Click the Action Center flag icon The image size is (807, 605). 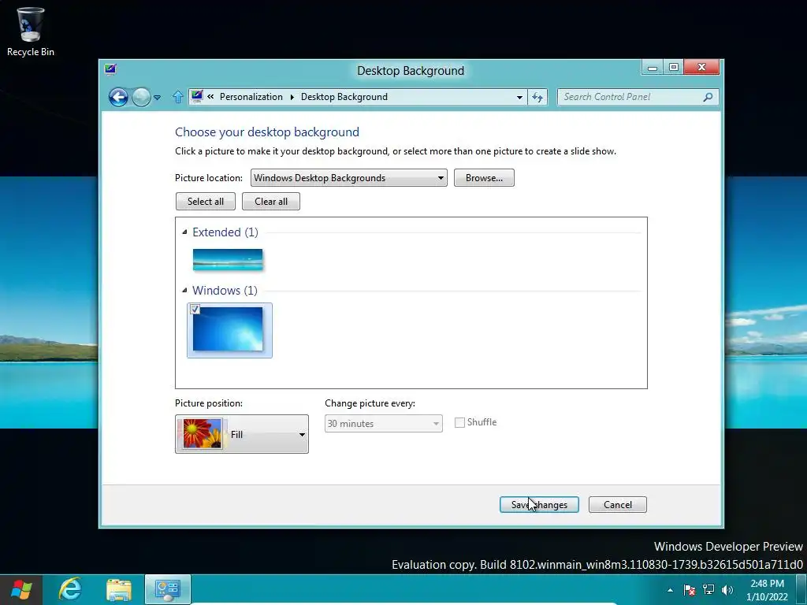[690, 590]
